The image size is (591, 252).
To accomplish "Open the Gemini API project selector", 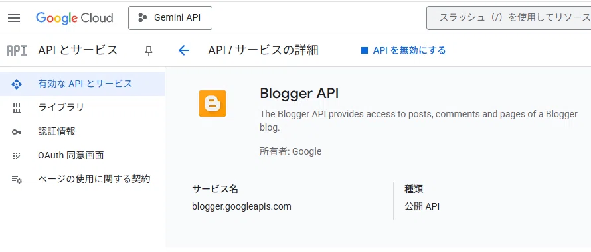I will [170, 18].
